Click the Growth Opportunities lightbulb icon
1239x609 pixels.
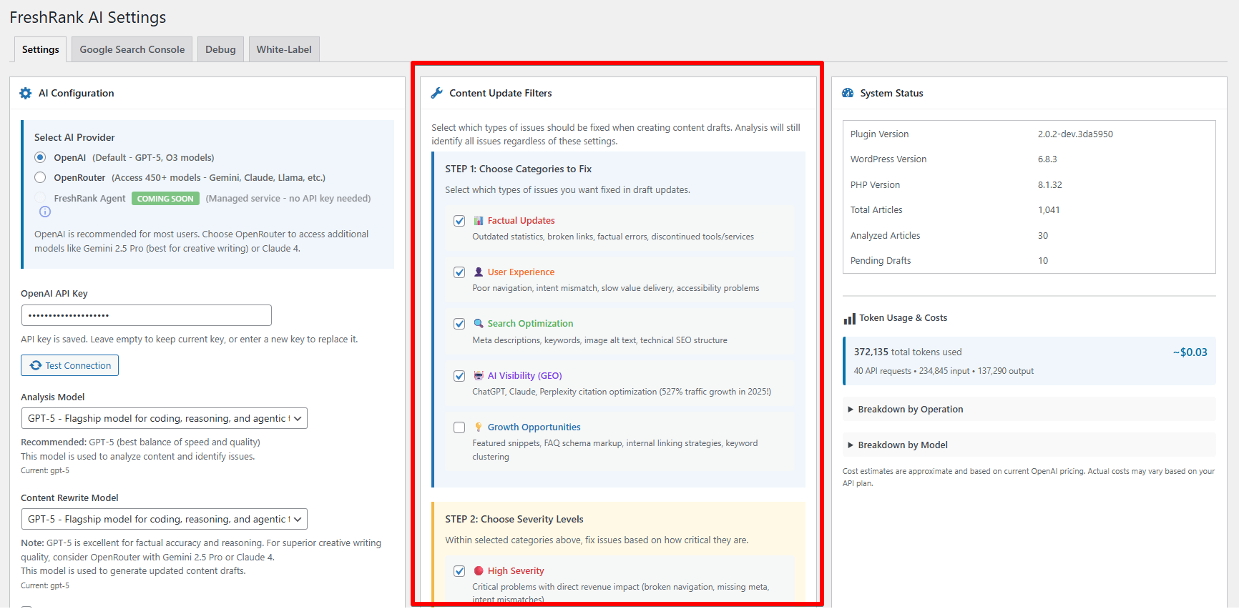coord(479,427)
